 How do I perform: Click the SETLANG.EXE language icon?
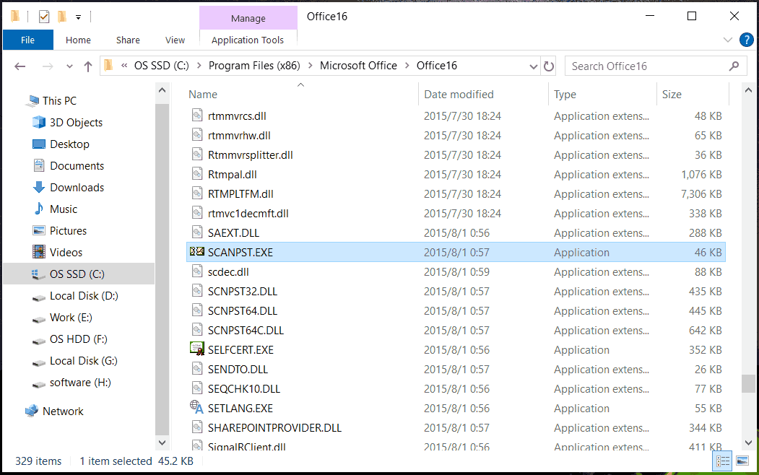point(197,407)
